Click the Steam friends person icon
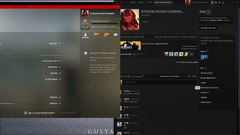Viewport: 240px width, 135px height. point(219,2)
